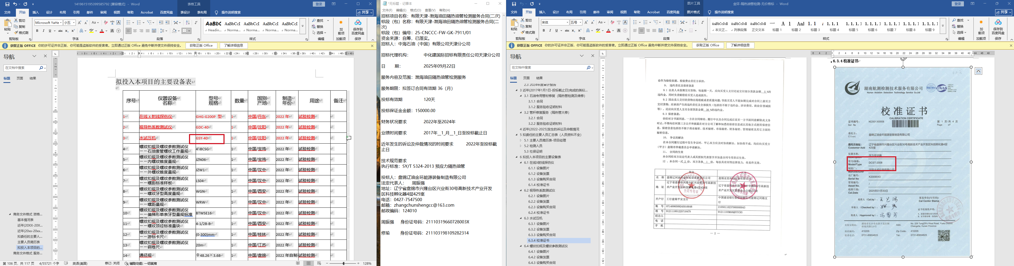Screen dimensions: 1014x266
Task: Save the 金环 Word document
Action: (514, 4)
